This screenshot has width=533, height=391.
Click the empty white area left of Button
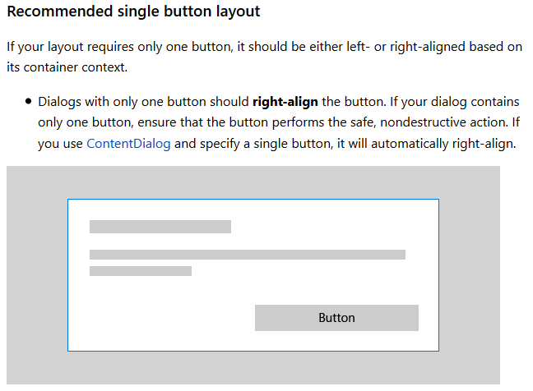coord(161,318)
